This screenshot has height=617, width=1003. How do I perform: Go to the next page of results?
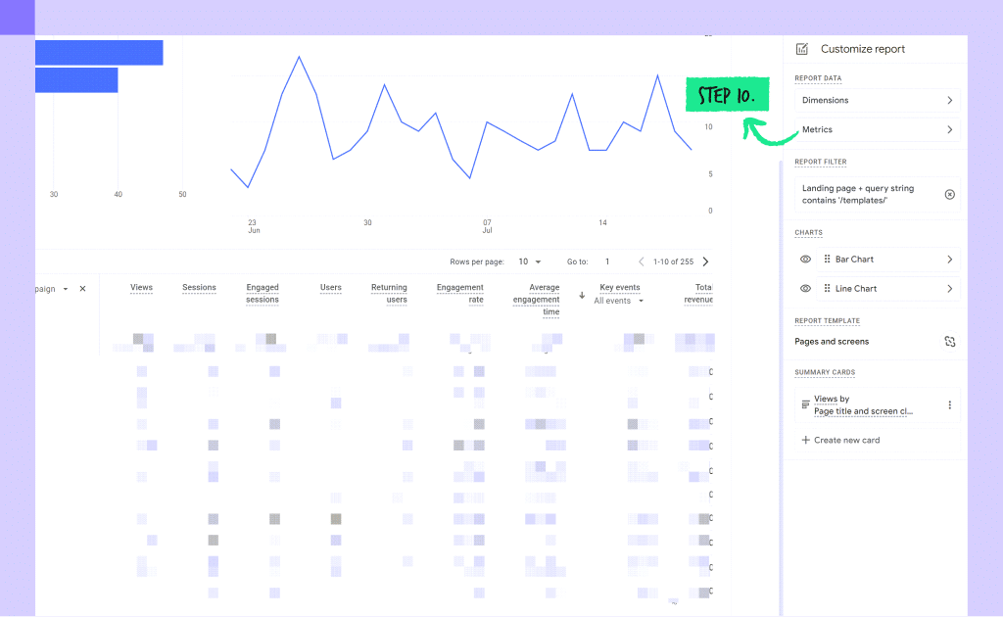(x=705, y=261)
